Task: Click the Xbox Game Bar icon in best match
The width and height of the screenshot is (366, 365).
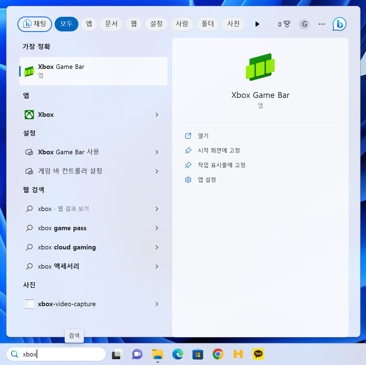Action: (29, 71)
